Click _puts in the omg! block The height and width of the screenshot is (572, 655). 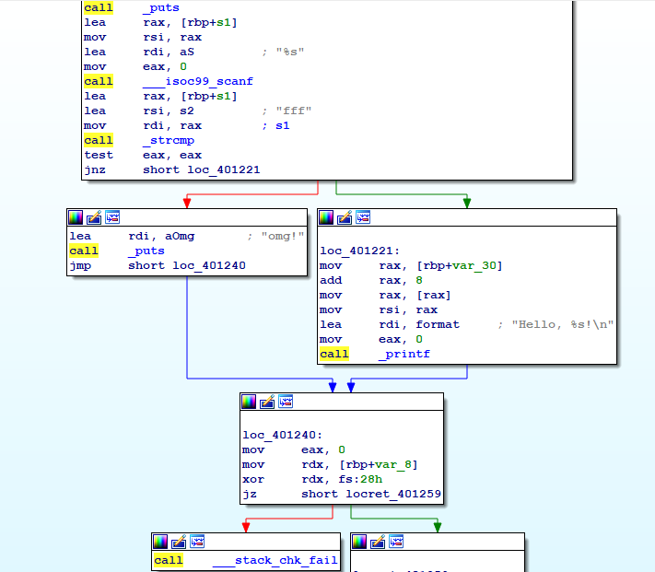pyautogui.click(x=146, y=251)
